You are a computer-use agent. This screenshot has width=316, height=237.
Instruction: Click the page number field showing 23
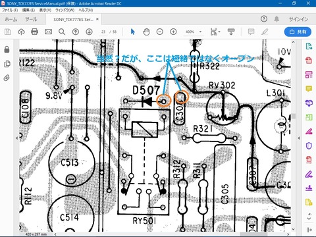[x=103, y=32]
